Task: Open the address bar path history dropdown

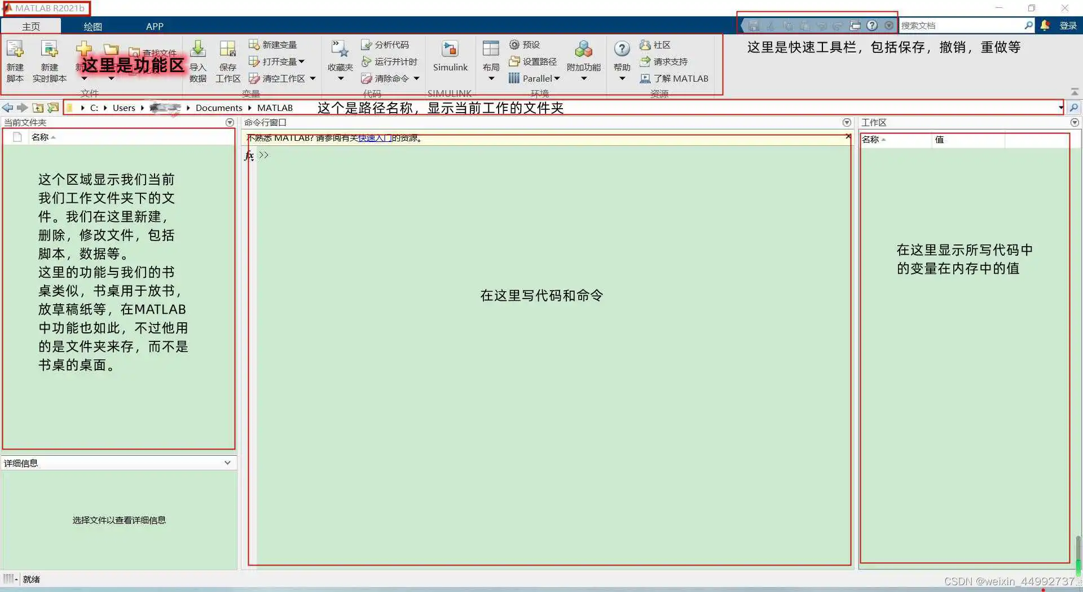Action: pyautogui.click(x=1060, y=108)
